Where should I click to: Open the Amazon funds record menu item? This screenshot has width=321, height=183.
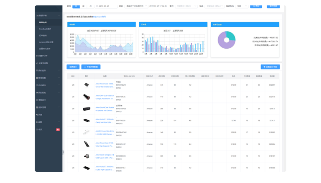tap(46, 42)
